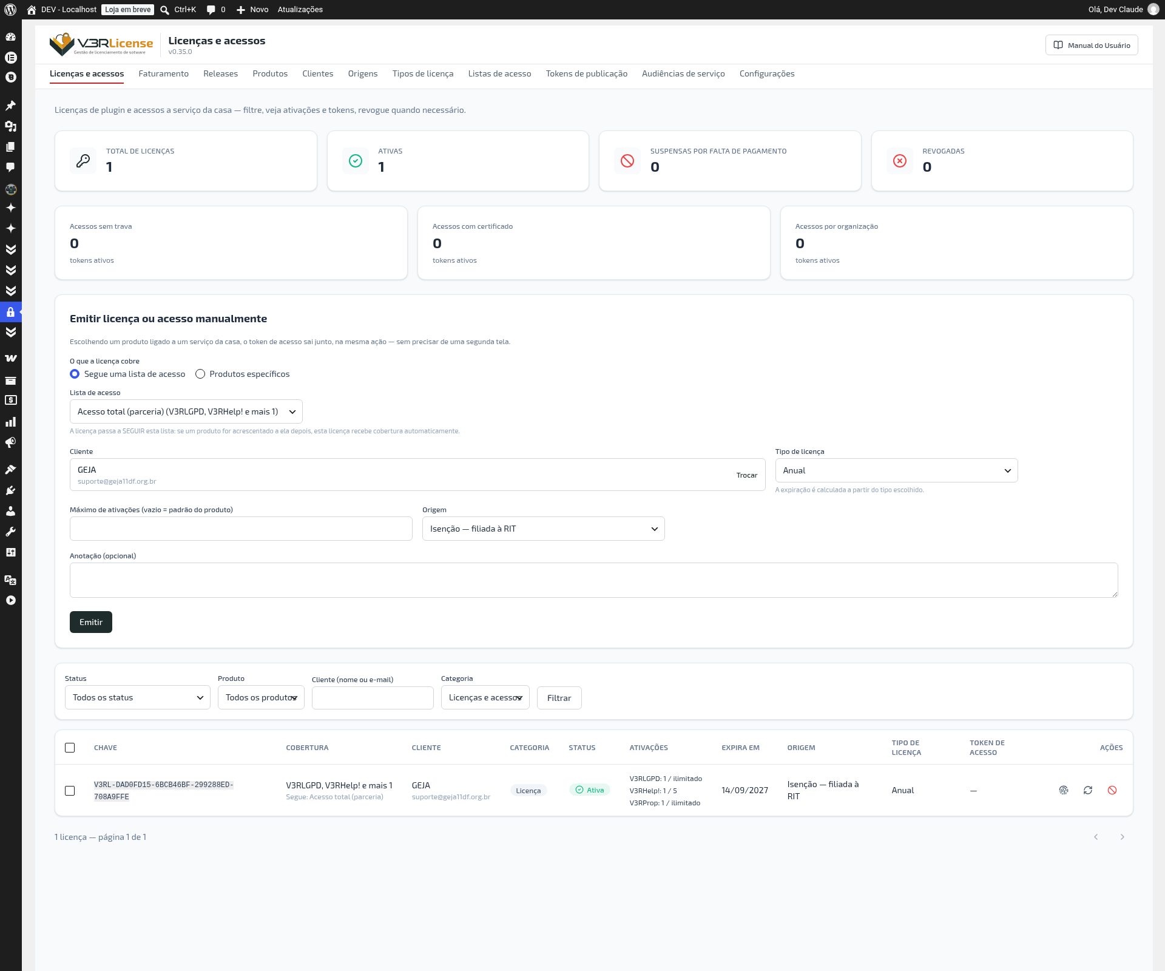
Task: Open the WordPress logo menu in admin bar
Action: tap(10, 10)
